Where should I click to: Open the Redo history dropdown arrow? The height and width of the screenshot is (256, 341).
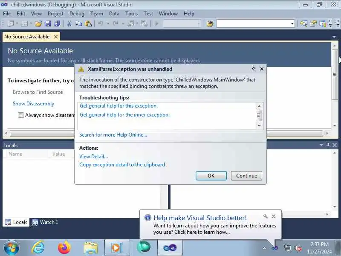coord(123,23)
